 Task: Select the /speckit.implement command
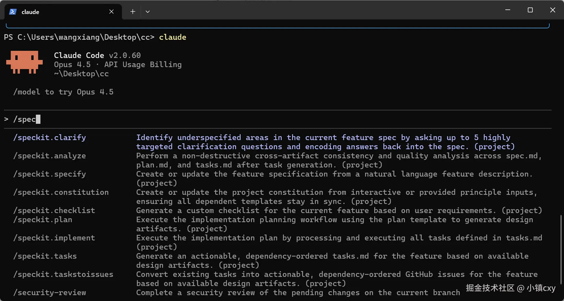coord(54,238)
